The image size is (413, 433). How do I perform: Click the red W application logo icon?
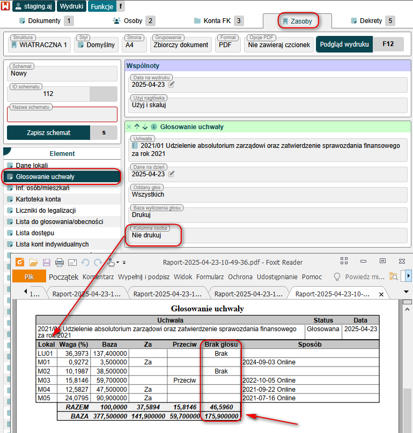pos(5,6)
